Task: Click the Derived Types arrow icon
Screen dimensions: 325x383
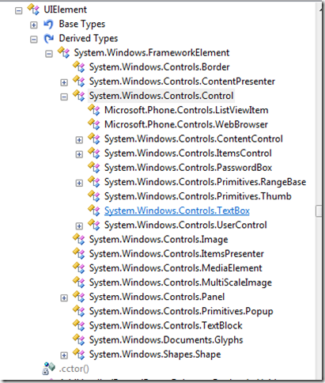Action: coord(49,39)
